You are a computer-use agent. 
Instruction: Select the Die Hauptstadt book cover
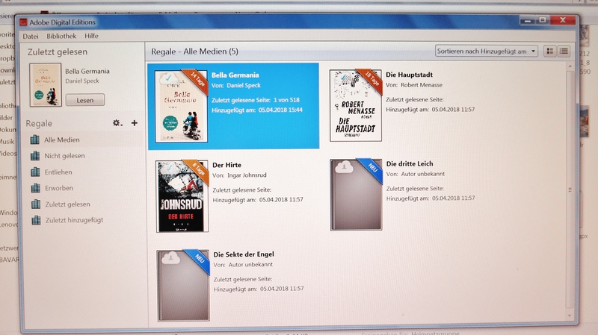[x=356, y=105]
